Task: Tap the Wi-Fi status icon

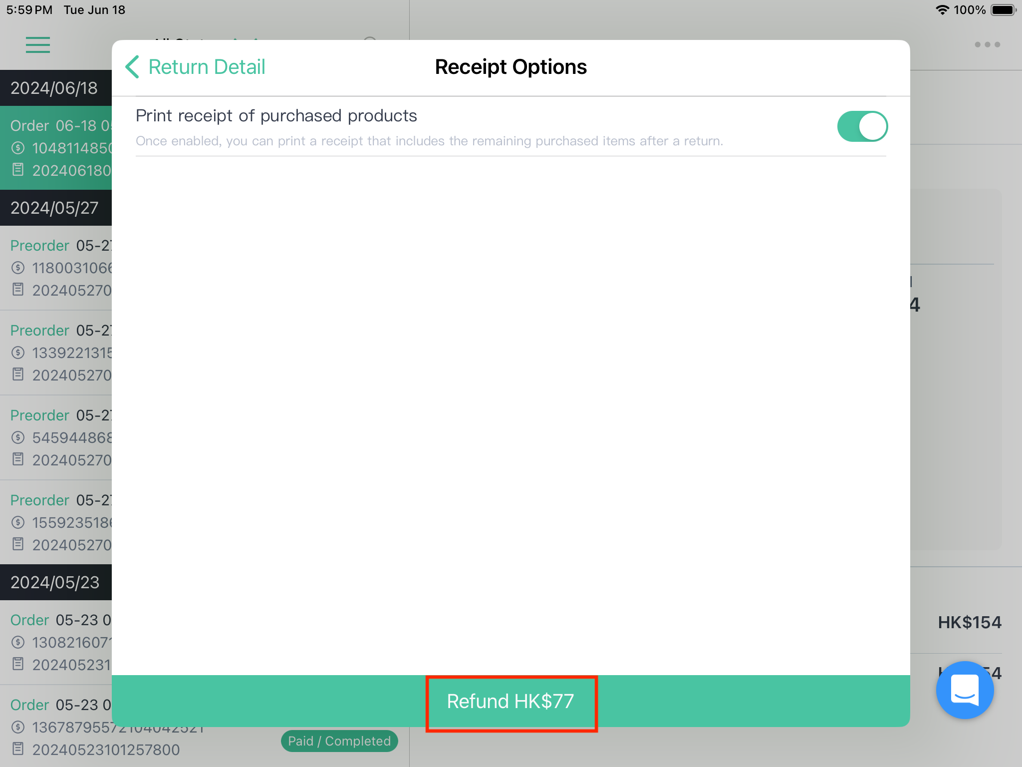Action: [942, 10]
